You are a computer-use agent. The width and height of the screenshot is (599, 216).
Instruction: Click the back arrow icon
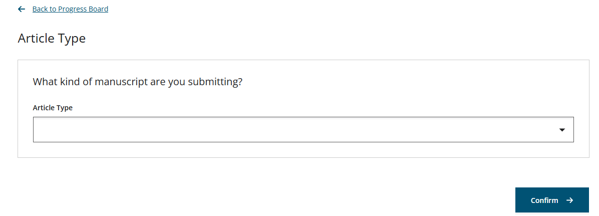pos(22,9)
